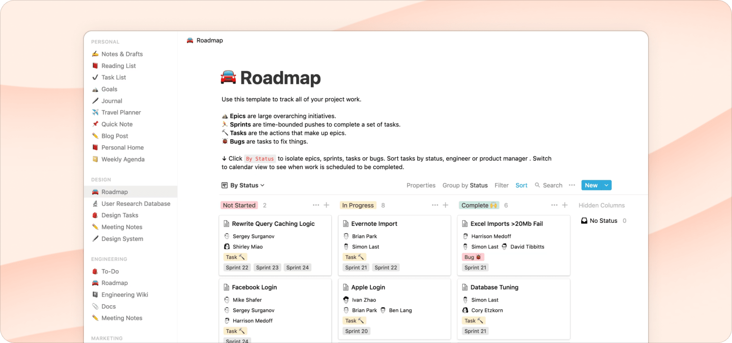This screenshot has height=343, width=732.
Task: Click the Weekly Agenda notepad icon
Action: (95, 159)
